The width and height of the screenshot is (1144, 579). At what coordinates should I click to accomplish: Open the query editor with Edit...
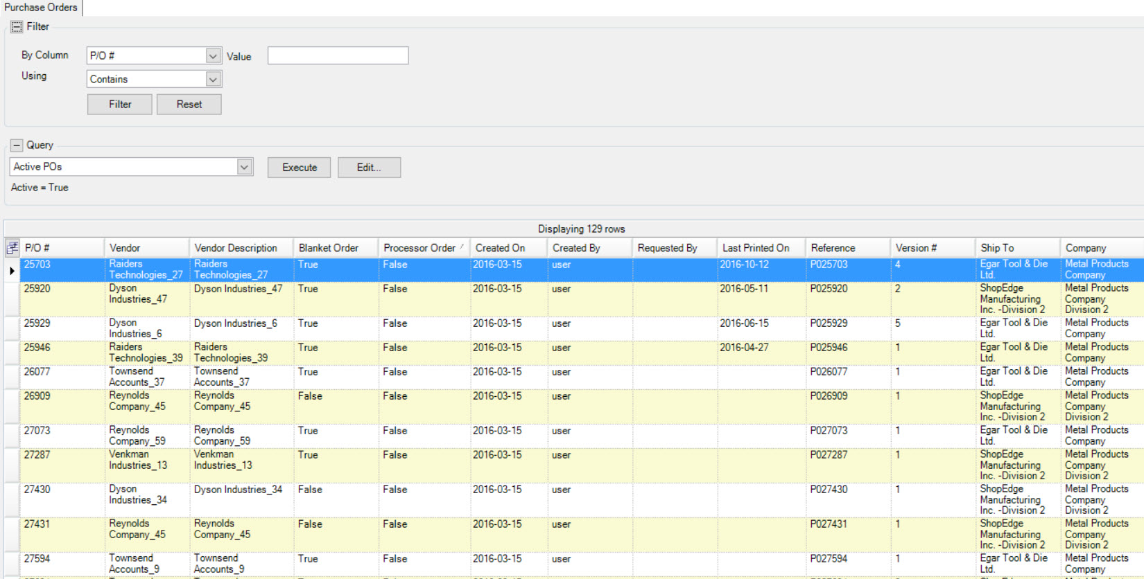(x=369, y=168)
